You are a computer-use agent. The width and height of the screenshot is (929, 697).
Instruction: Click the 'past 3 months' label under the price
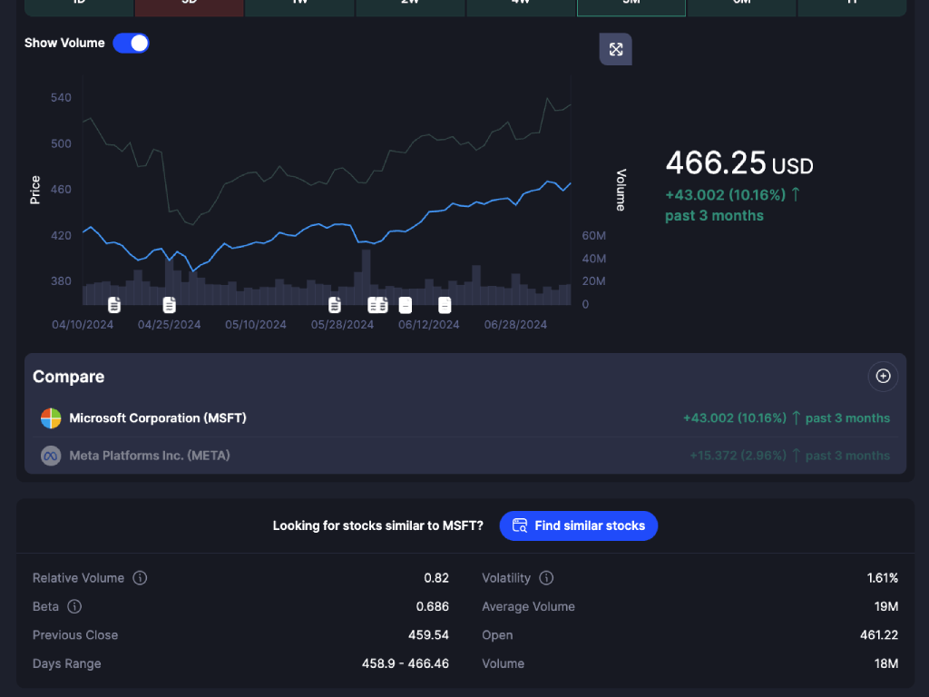(714, 216)
